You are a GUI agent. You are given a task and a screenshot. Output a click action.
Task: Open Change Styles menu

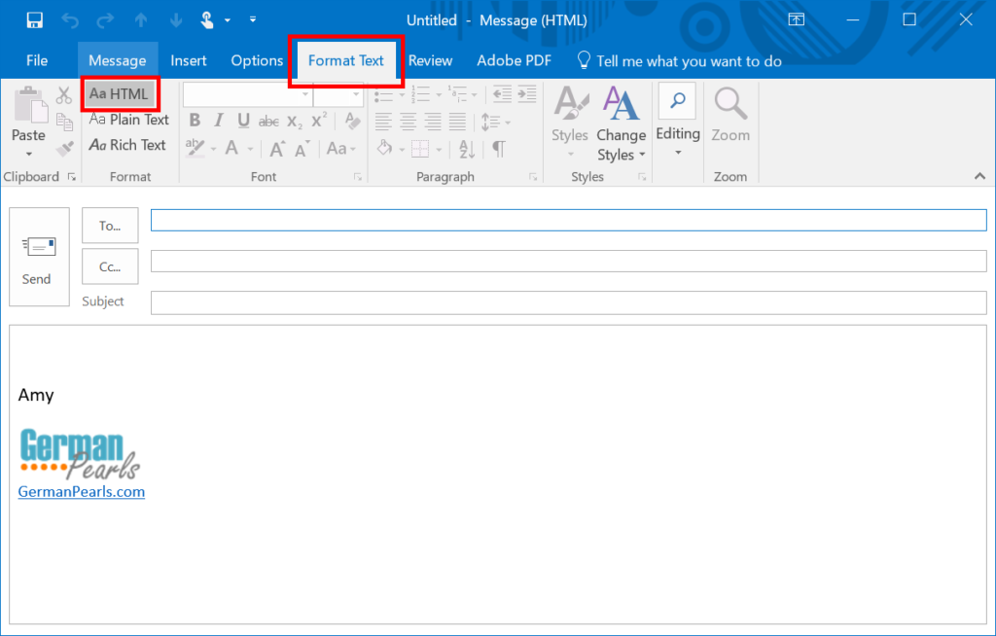[621, 123]
